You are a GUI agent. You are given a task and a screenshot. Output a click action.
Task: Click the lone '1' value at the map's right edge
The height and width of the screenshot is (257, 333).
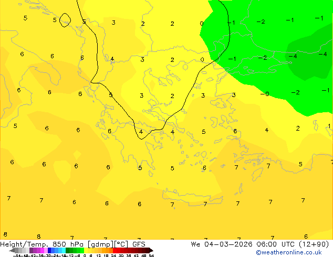[329, 126]
